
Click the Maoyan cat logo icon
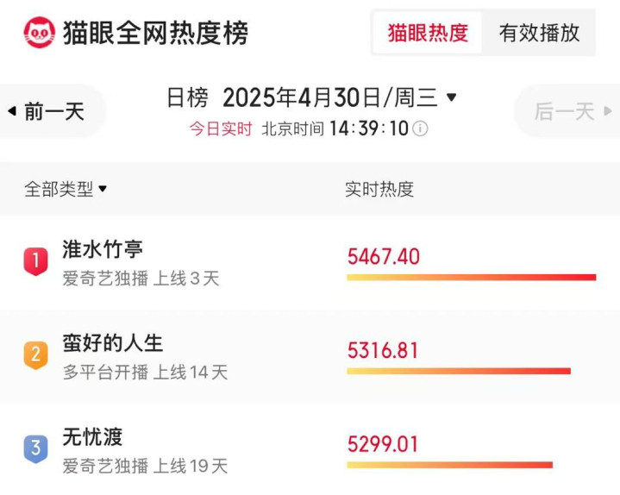click(x=40, y=33)
